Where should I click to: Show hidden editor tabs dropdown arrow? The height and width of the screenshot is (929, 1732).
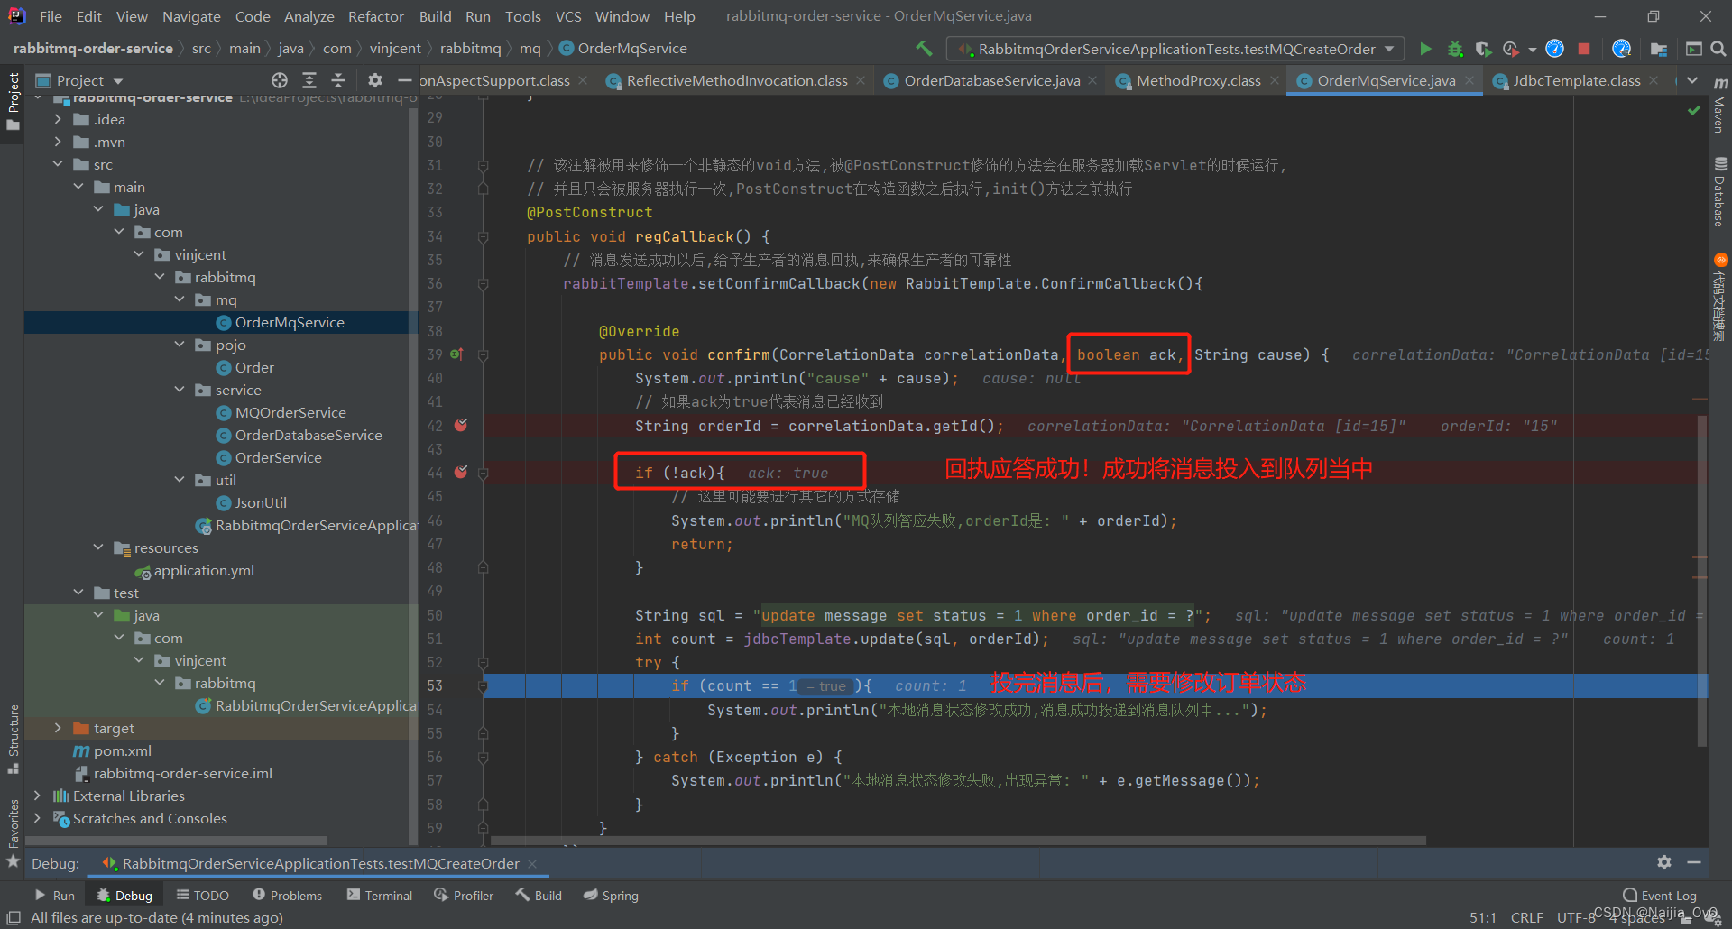(x=1692, y=80)
